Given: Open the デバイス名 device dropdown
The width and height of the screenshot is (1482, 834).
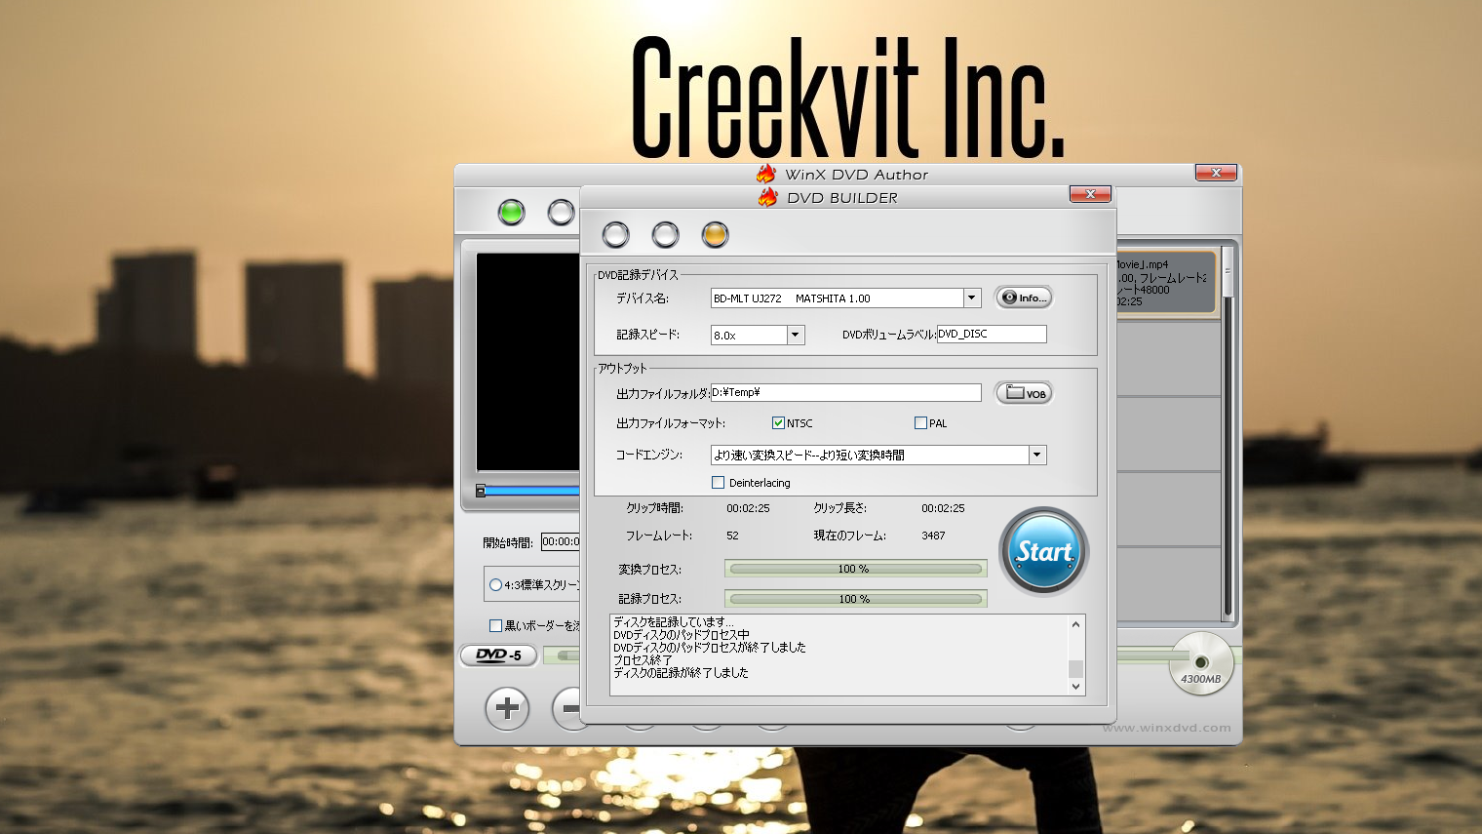Looking at the screenshot, I should point(972,298).
